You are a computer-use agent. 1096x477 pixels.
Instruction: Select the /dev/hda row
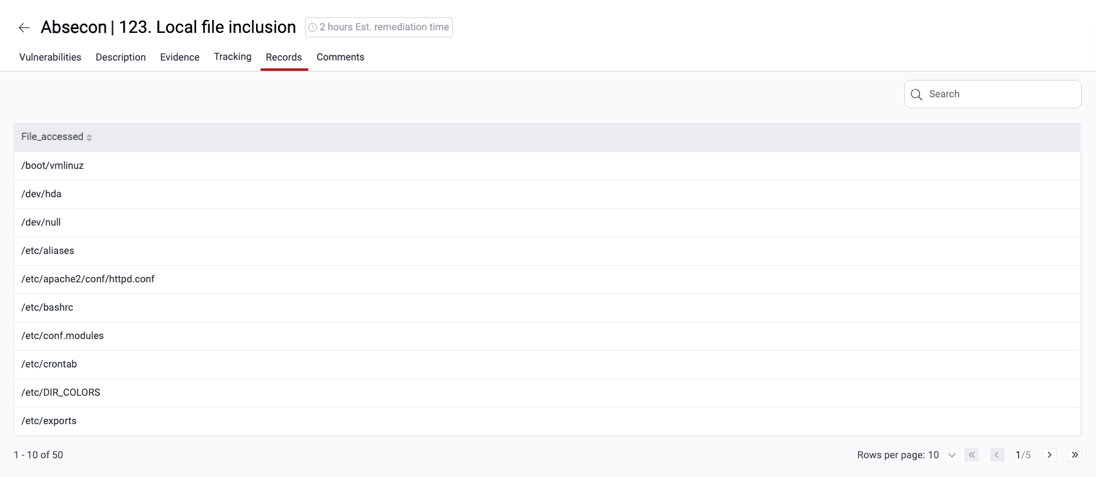tap(547, 194)
